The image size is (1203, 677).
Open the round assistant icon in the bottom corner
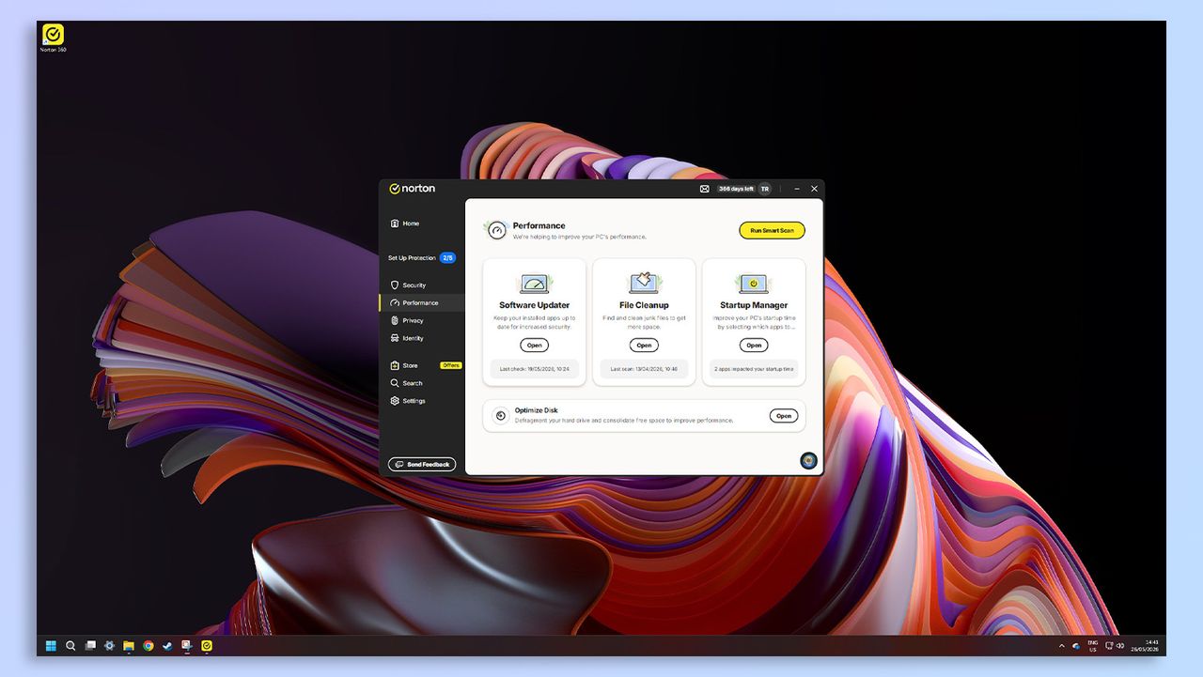(808, 460)
